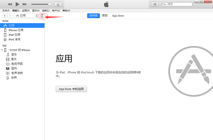The image size is (213, 140).
Task: Focus the search input field
Action: click(177, 4)
